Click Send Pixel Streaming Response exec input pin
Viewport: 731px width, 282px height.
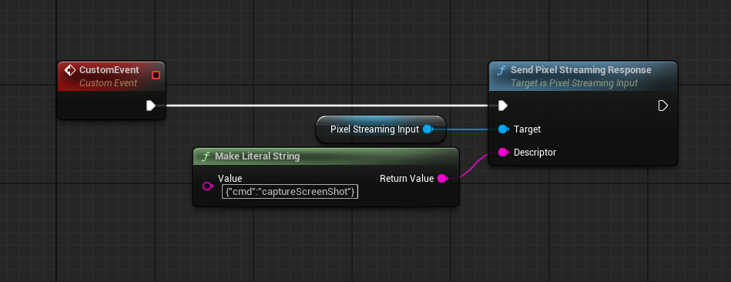pos(502,106)
